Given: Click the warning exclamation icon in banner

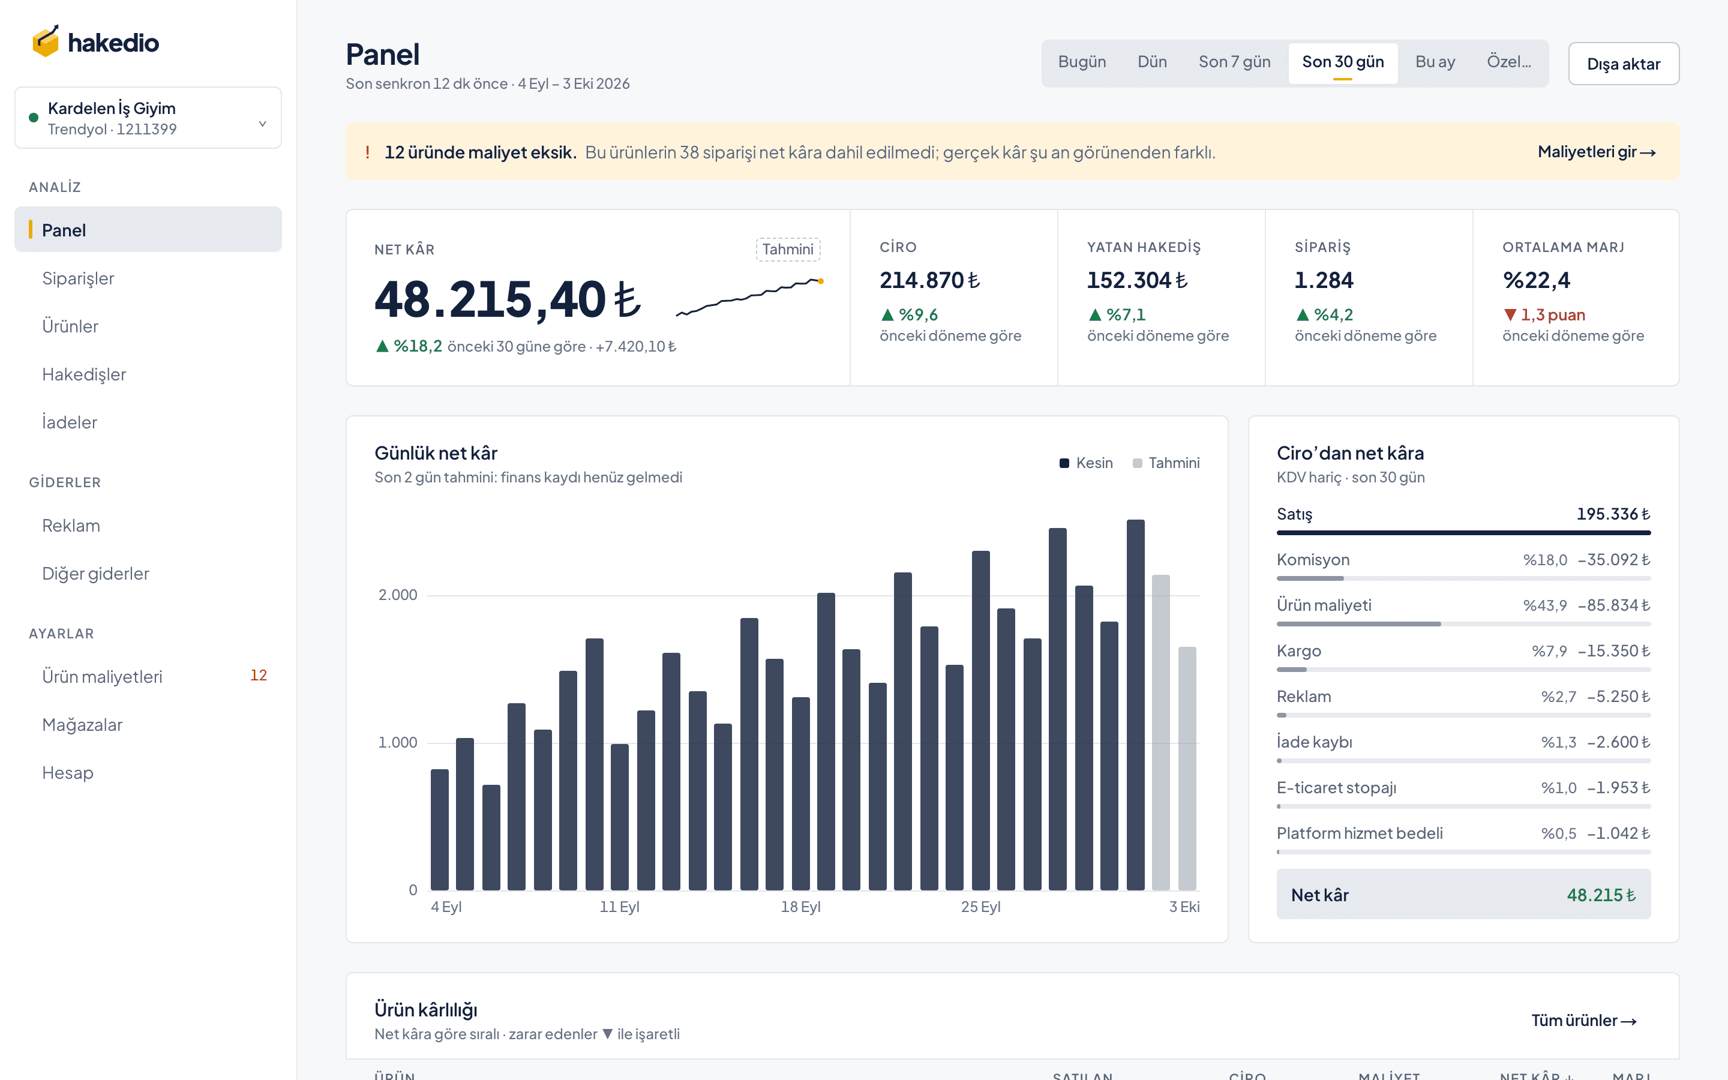Looking at the screenshot, I should point(368,152).
